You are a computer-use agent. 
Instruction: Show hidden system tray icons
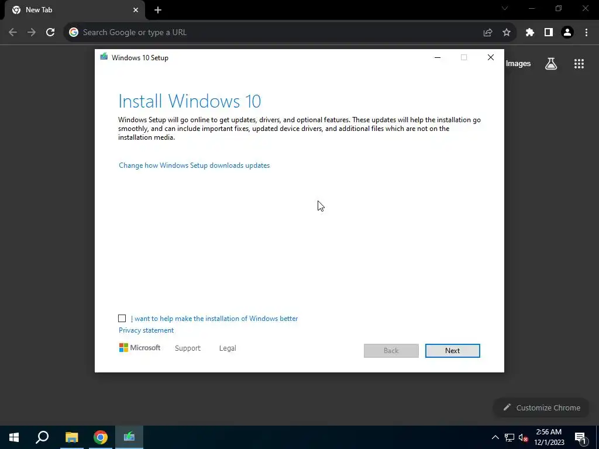tap(495, 437)
